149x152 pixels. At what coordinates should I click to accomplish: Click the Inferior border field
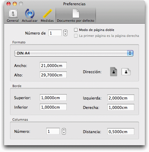pos(53,107)
